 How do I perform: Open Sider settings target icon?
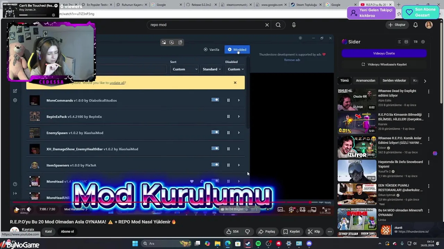coord(423,42)
